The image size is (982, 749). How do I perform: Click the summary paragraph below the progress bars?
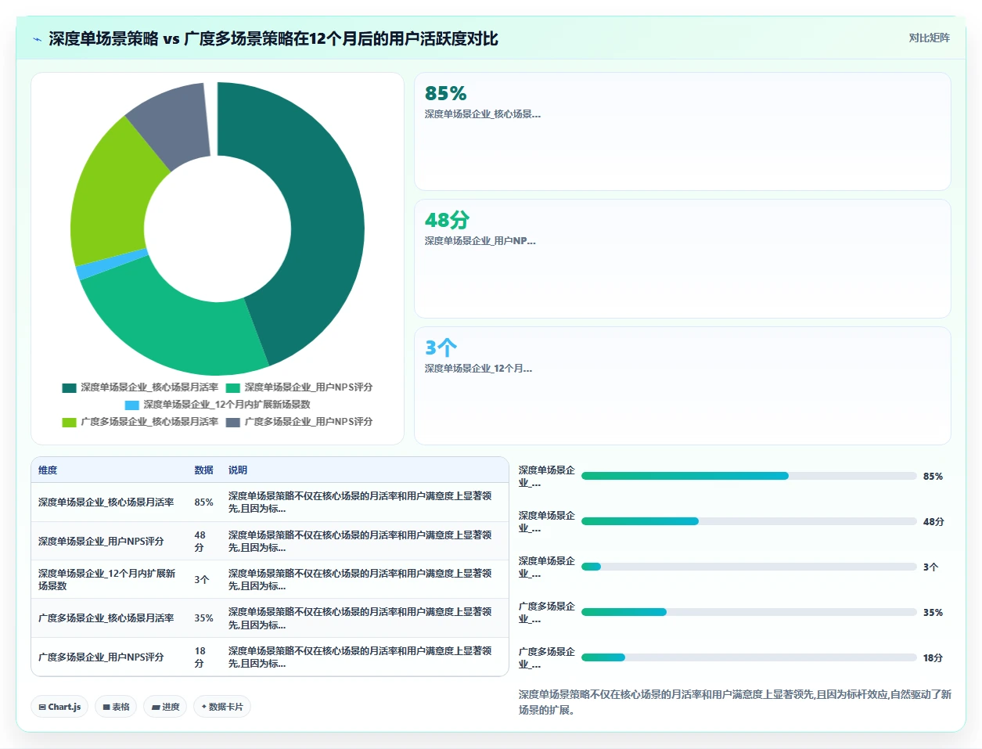735,702
